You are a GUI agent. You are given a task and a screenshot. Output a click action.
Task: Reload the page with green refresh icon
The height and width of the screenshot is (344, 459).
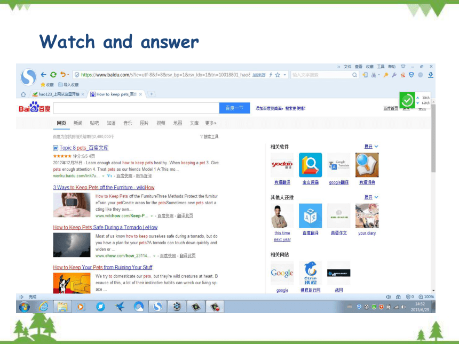53,75
